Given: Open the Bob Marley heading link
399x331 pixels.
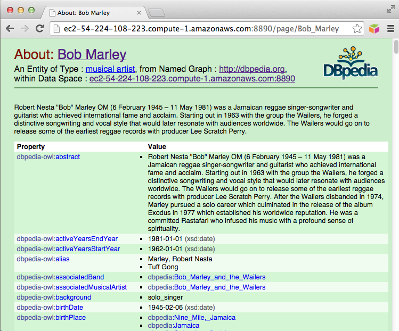Looking at the screenshot, I should [x=92, y=54].
